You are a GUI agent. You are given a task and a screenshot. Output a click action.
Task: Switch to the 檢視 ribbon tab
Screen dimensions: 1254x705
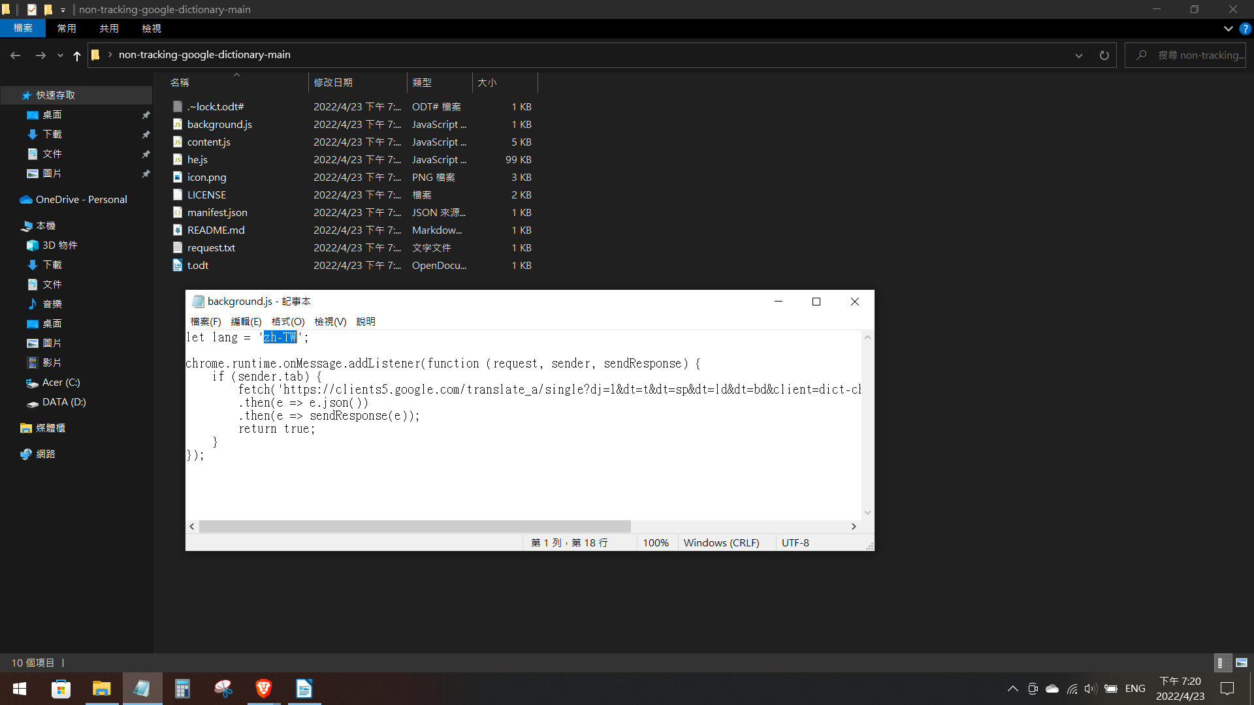(x=151, y=29)
